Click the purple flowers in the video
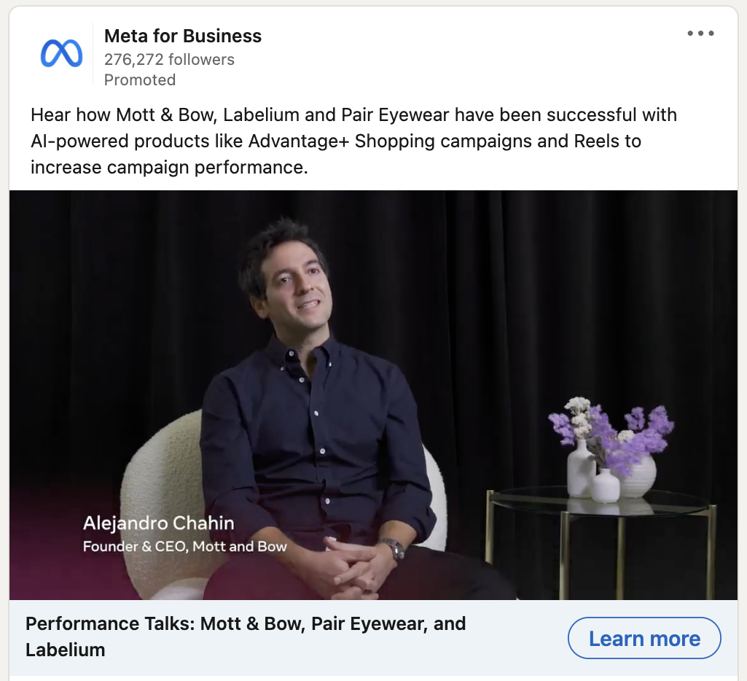This screenshot has width=747, height=681. coord(614,430)
